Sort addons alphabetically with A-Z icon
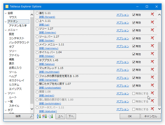 point(39,116)
